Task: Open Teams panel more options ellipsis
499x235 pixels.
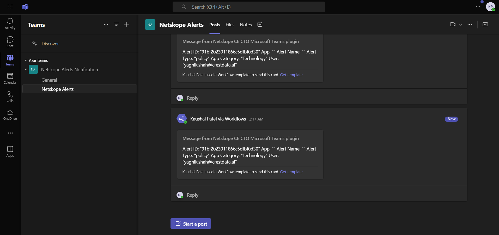Action: 106,25
